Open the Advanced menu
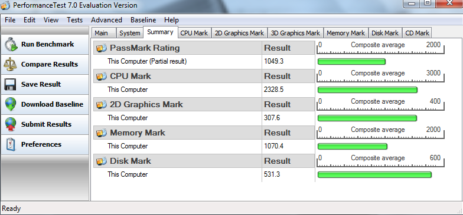This screenshot has height=215, width=463. tap(106, 20)
